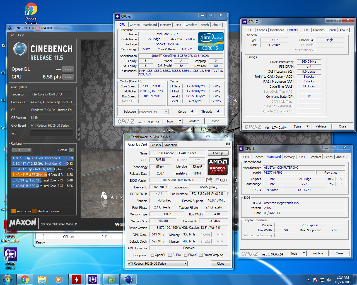
Task: Expand ranking Details arrow in Cinebench
Action: pyautogui.click(x=71, y=150)
